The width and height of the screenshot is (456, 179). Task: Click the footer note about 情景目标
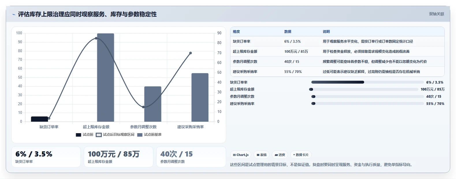coord(322,165)
